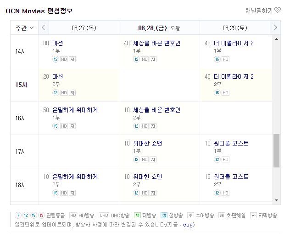
Task: Click the heart icon beside 채널찜하기
Action: pyautogui.click(x=278, y=10)
